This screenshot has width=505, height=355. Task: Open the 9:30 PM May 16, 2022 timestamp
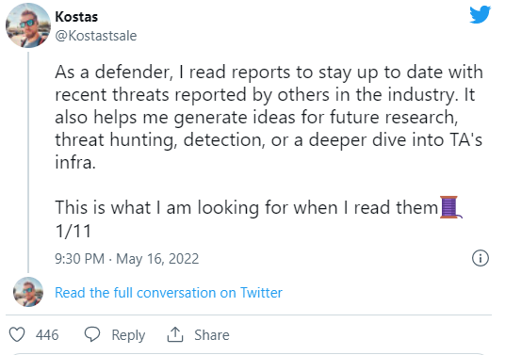(126, 259)
